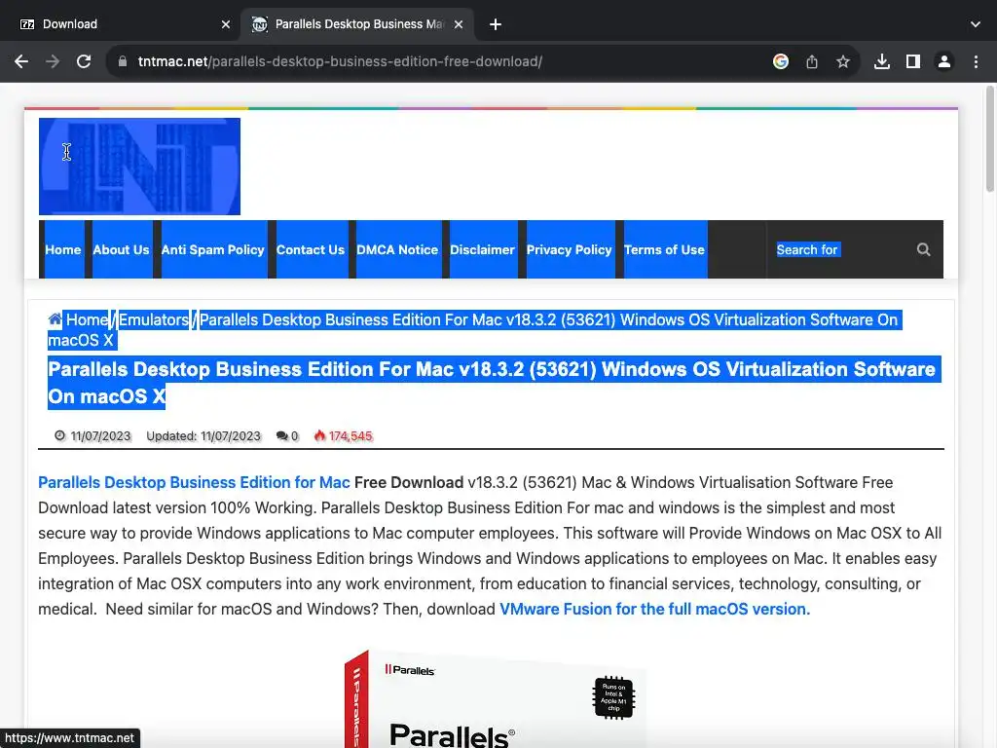This screenshot has width=997, height=748.
Task: Click the address bar URL
Action: [x=340, y=61]
